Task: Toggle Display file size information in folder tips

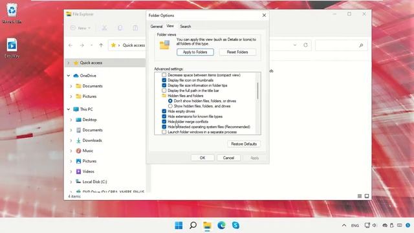Action: click(164, 85)
